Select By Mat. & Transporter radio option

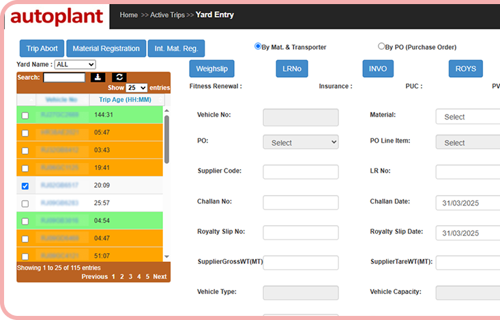coord(258,46)
